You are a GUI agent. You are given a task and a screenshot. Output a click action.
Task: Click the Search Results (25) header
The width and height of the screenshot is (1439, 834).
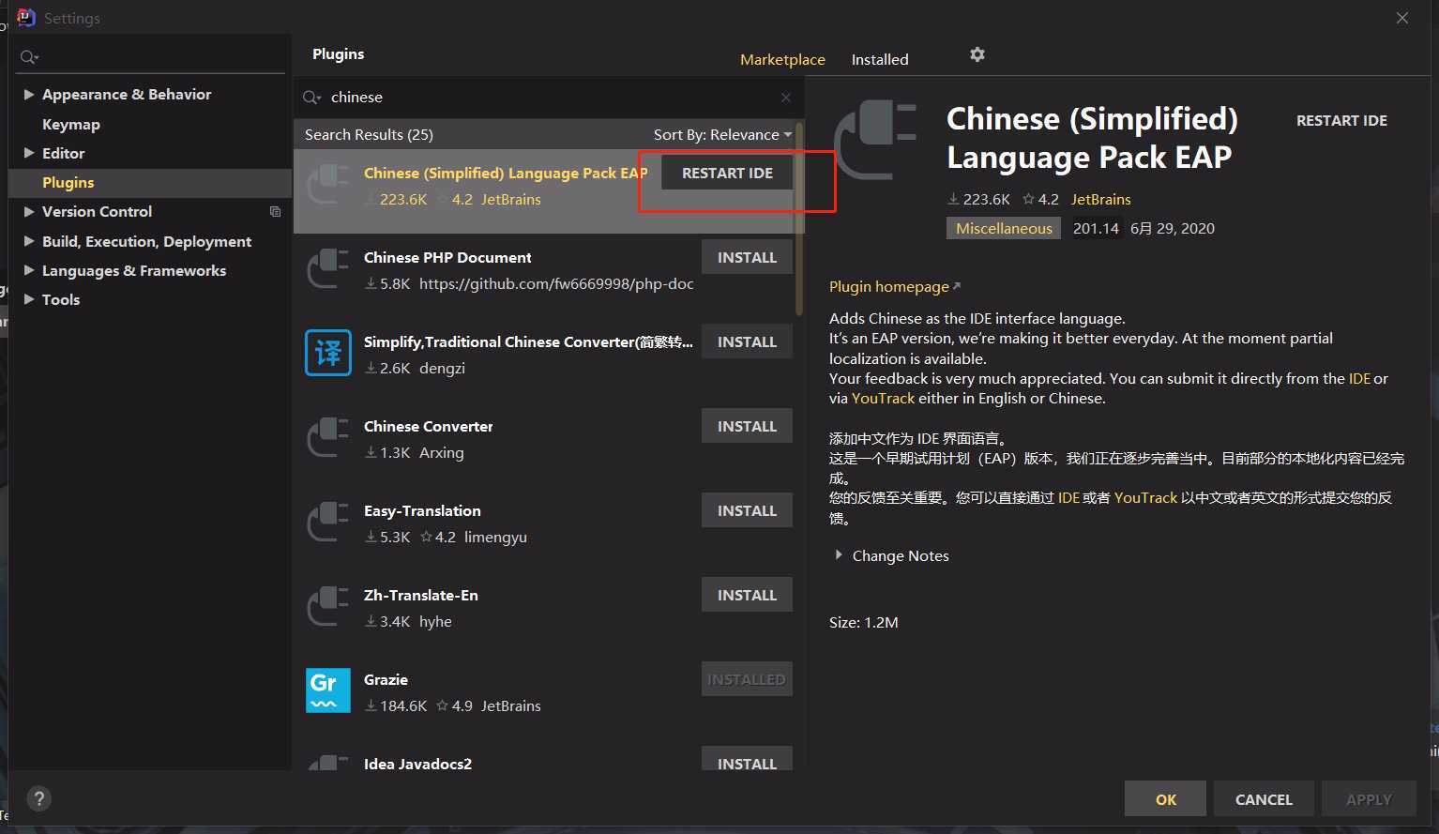tap(369, 135)
